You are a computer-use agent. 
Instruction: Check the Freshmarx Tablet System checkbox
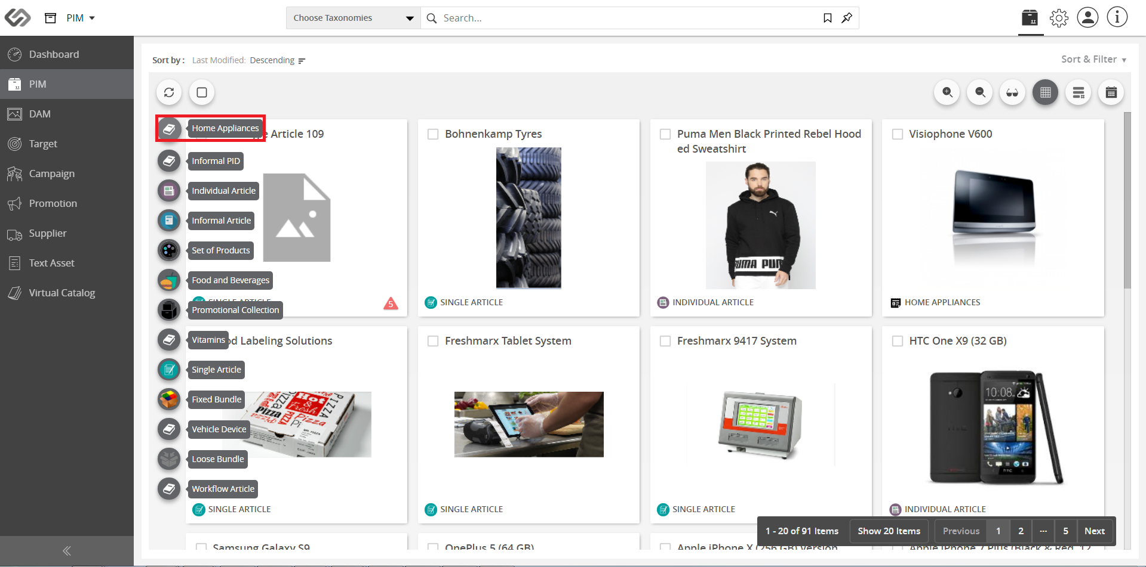[x=433, y=341]
